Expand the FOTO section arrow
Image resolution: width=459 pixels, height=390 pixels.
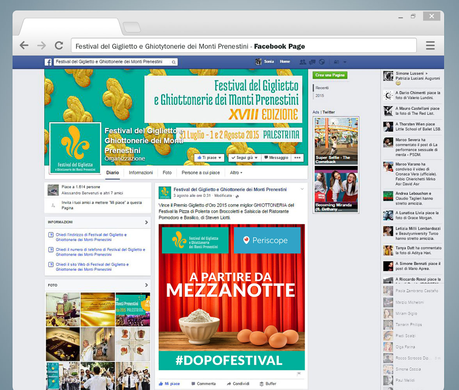[x=146, y=285]
